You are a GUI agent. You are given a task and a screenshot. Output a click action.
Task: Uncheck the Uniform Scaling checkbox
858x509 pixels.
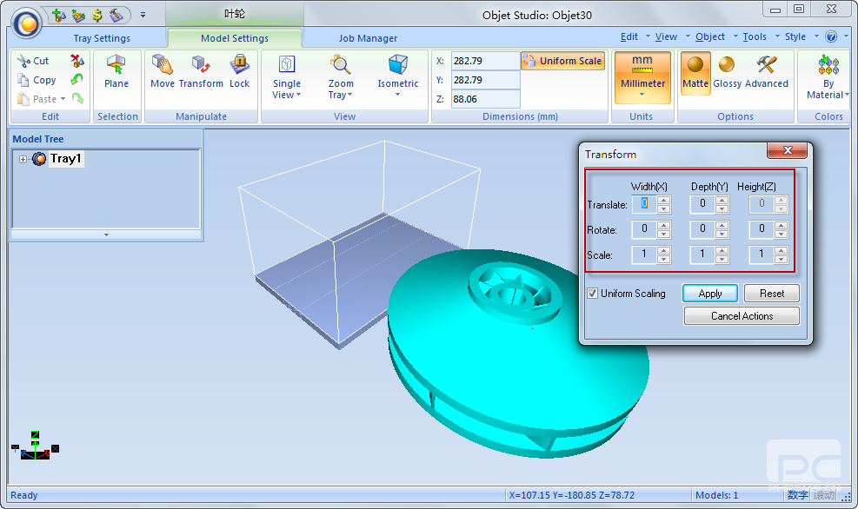click(x=593, y=294)
